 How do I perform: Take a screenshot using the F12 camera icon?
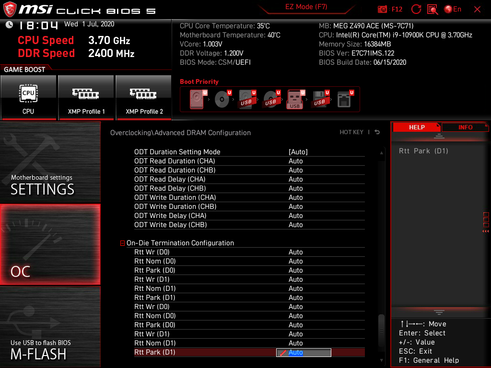[x=382, y=9]
